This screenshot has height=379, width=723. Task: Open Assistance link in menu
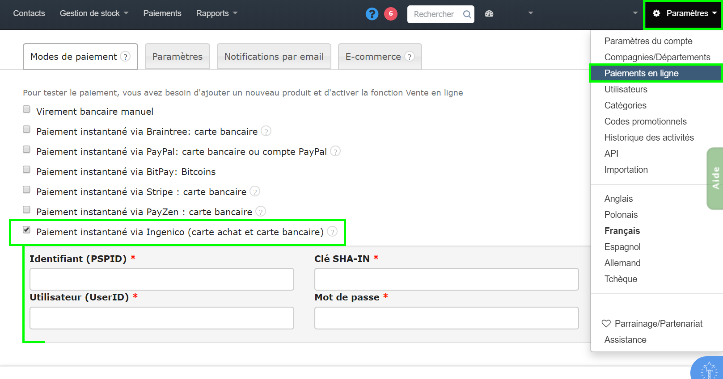(x=625, y=340)
